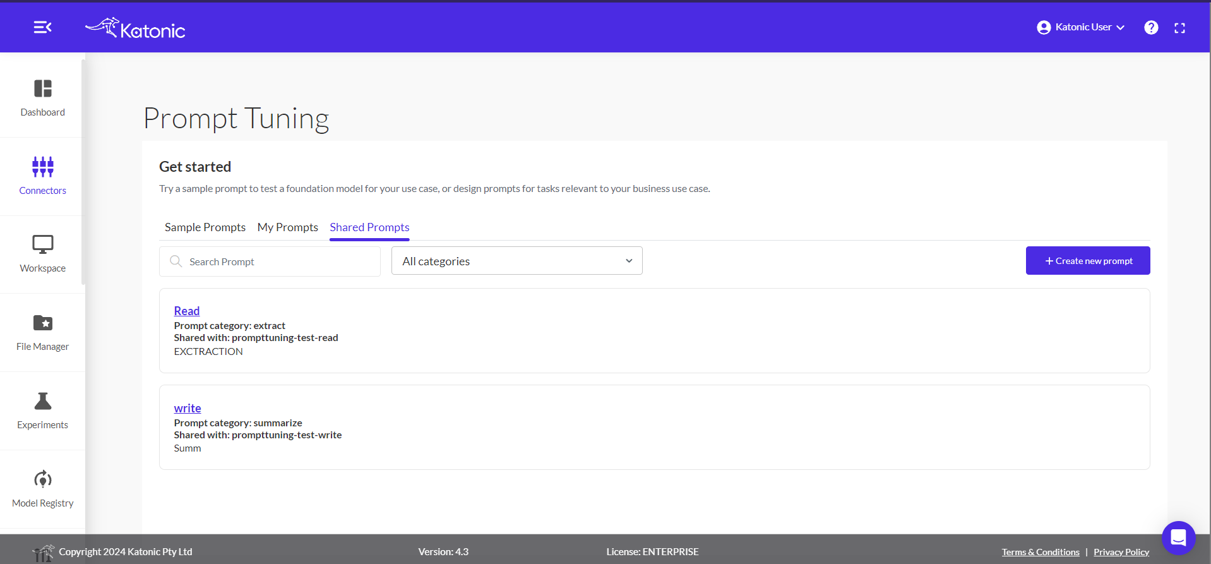Switch to the Sample Prompts tab
This screenshot has height=564, width=1211.
(205, 227)
